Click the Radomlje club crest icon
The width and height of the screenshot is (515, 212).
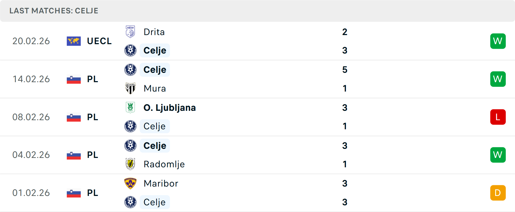(x=130, y=164)
